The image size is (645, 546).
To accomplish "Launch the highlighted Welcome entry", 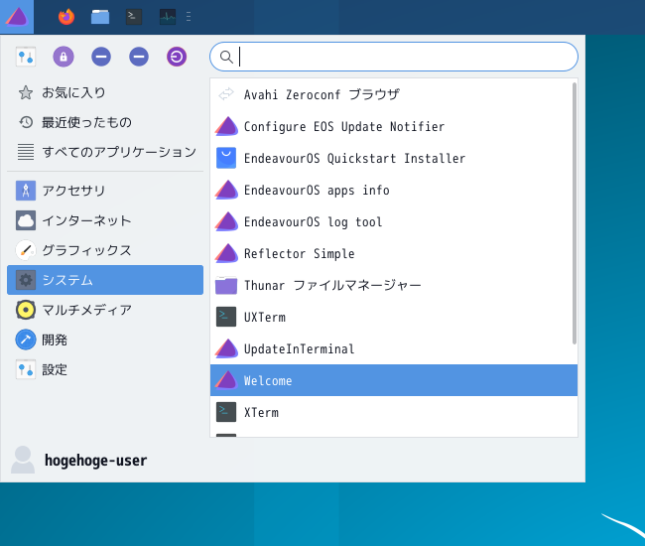I will 394,380.
